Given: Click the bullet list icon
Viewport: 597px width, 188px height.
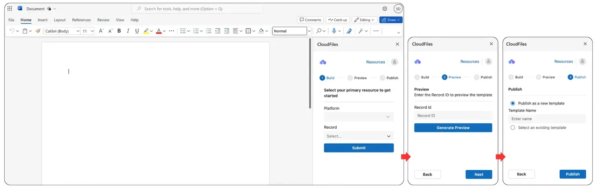Looking at the screenshot, I should (x=183, y=31).
